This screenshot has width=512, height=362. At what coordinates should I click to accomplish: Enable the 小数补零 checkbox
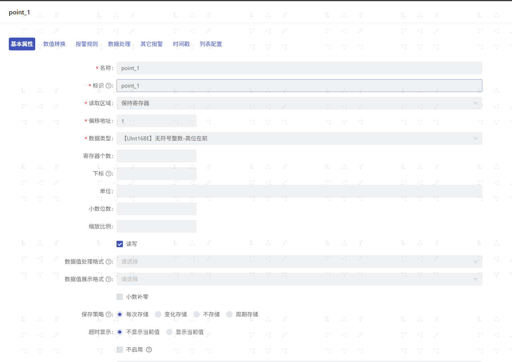(120, 297)
